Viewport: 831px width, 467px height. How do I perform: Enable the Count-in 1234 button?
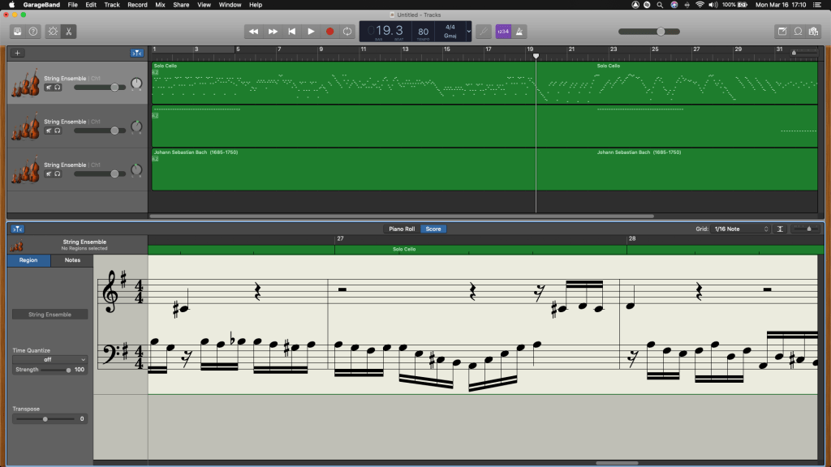(503, 32)
